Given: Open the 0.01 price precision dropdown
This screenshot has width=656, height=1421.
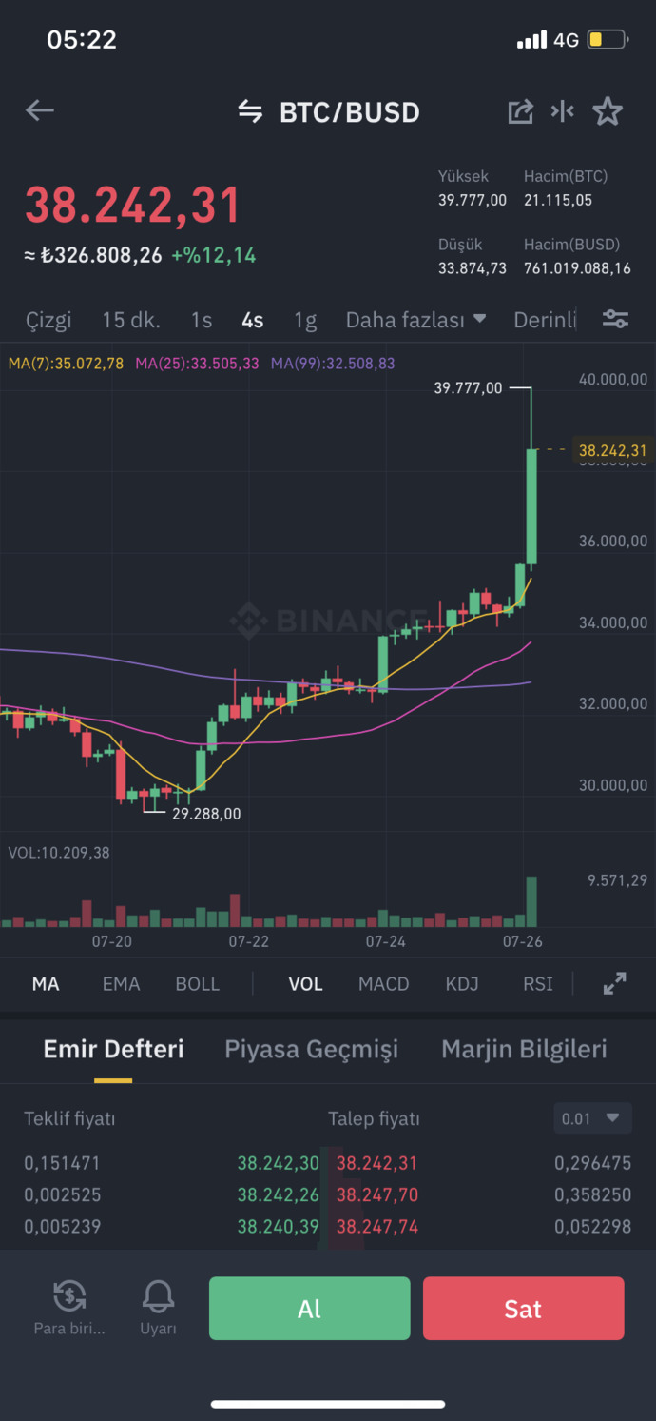Looking at the screenshot, I should click(x=592, y=1118).
